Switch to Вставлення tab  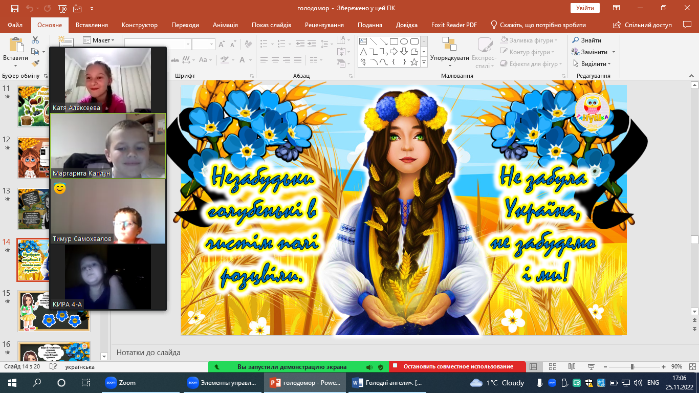click(x=92, y=25)
